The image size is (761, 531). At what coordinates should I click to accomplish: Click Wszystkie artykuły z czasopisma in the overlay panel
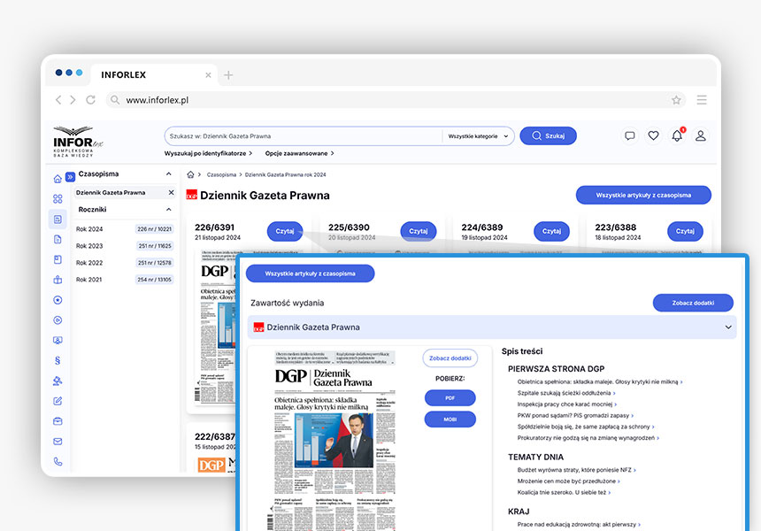coord(310,273)
